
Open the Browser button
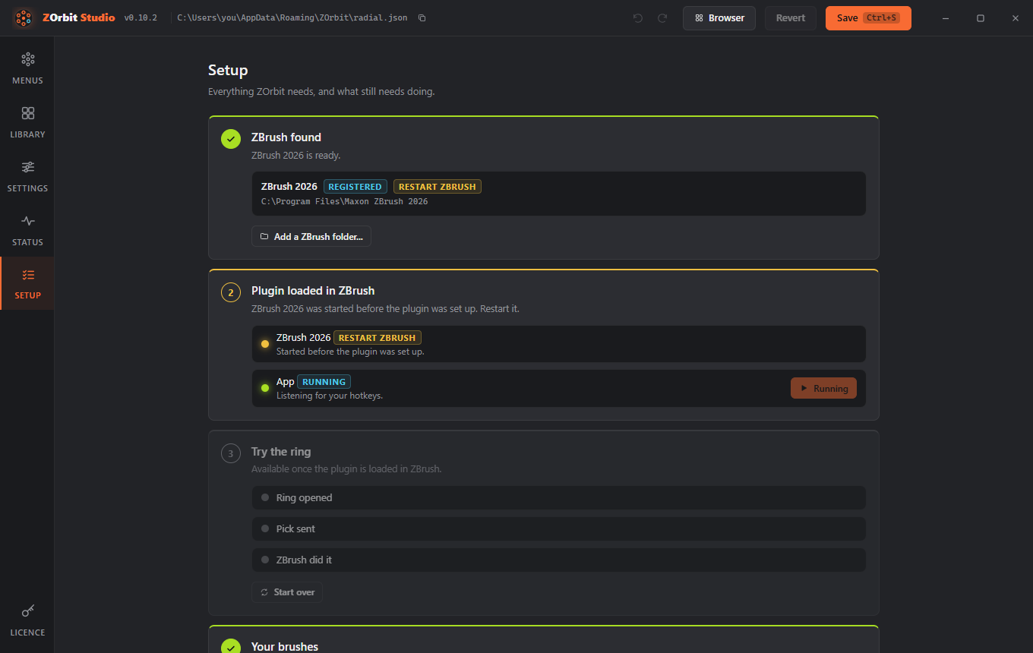click(x=719, y=18)
